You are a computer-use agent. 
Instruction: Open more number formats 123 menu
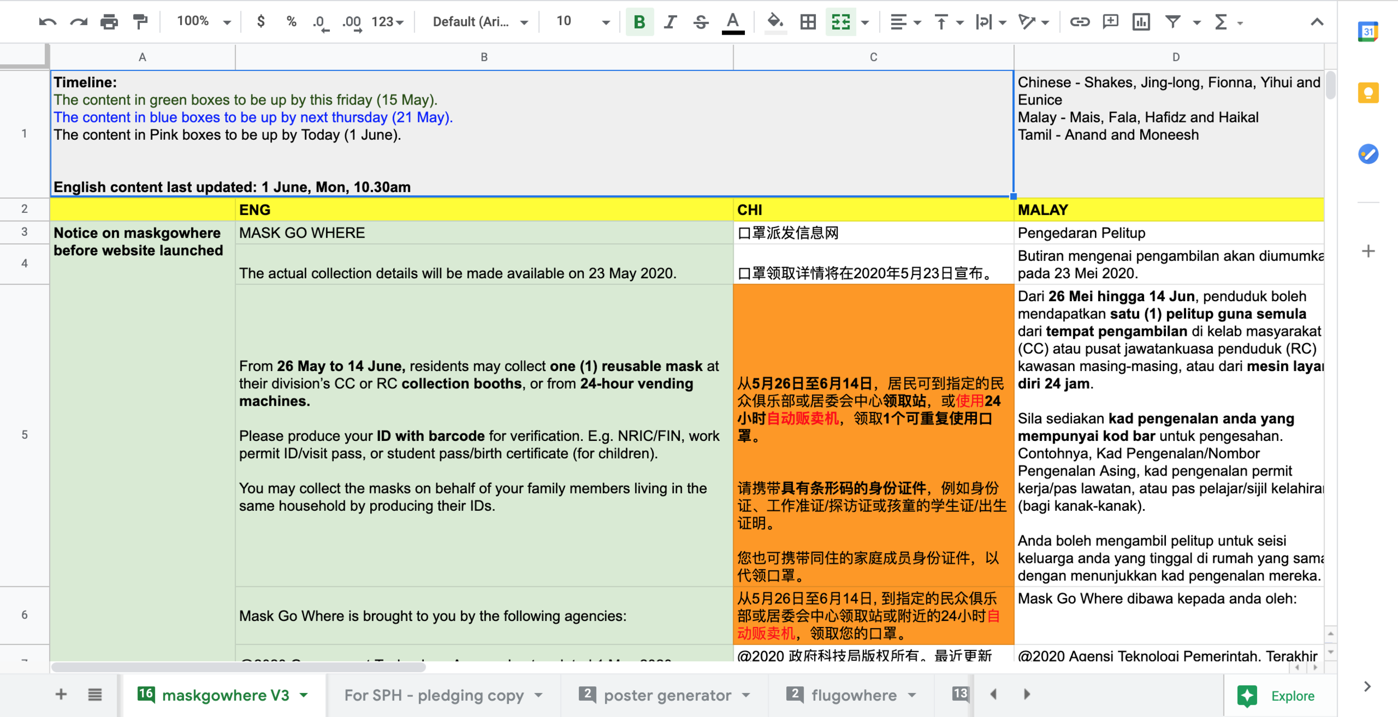pyautogui.click(x=388, y=22)
